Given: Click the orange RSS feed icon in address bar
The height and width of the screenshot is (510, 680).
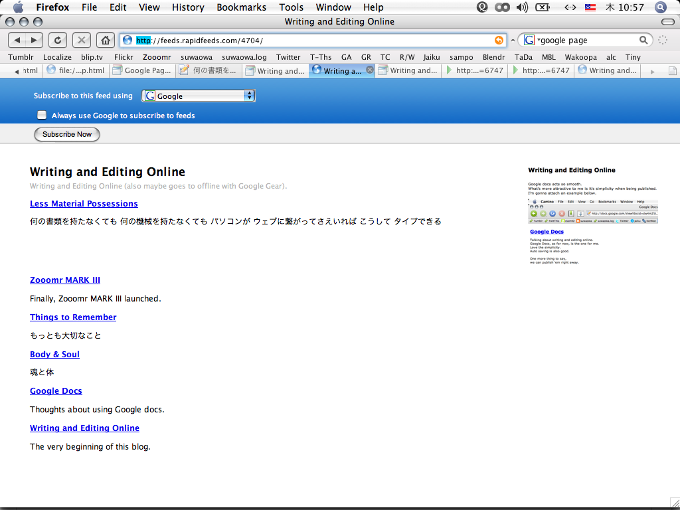Looking at the screenshot, I should click(499, 41).
